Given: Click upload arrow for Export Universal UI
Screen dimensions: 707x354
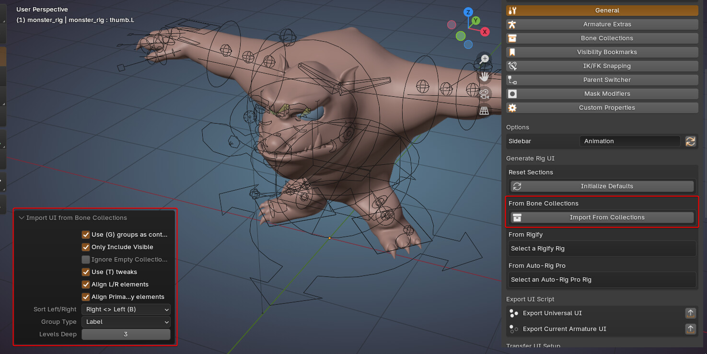Looking at the screenshot, I should click(690, 313).
